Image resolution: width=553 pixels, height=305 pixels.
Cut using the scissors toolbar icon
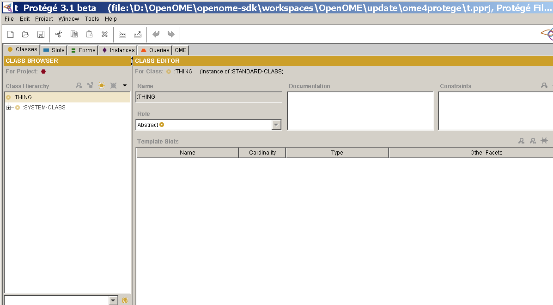pyautogui.click(x=58, y=34)
